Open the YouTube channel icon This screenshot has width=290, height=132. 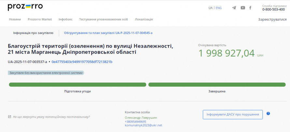tap(243, 8)
